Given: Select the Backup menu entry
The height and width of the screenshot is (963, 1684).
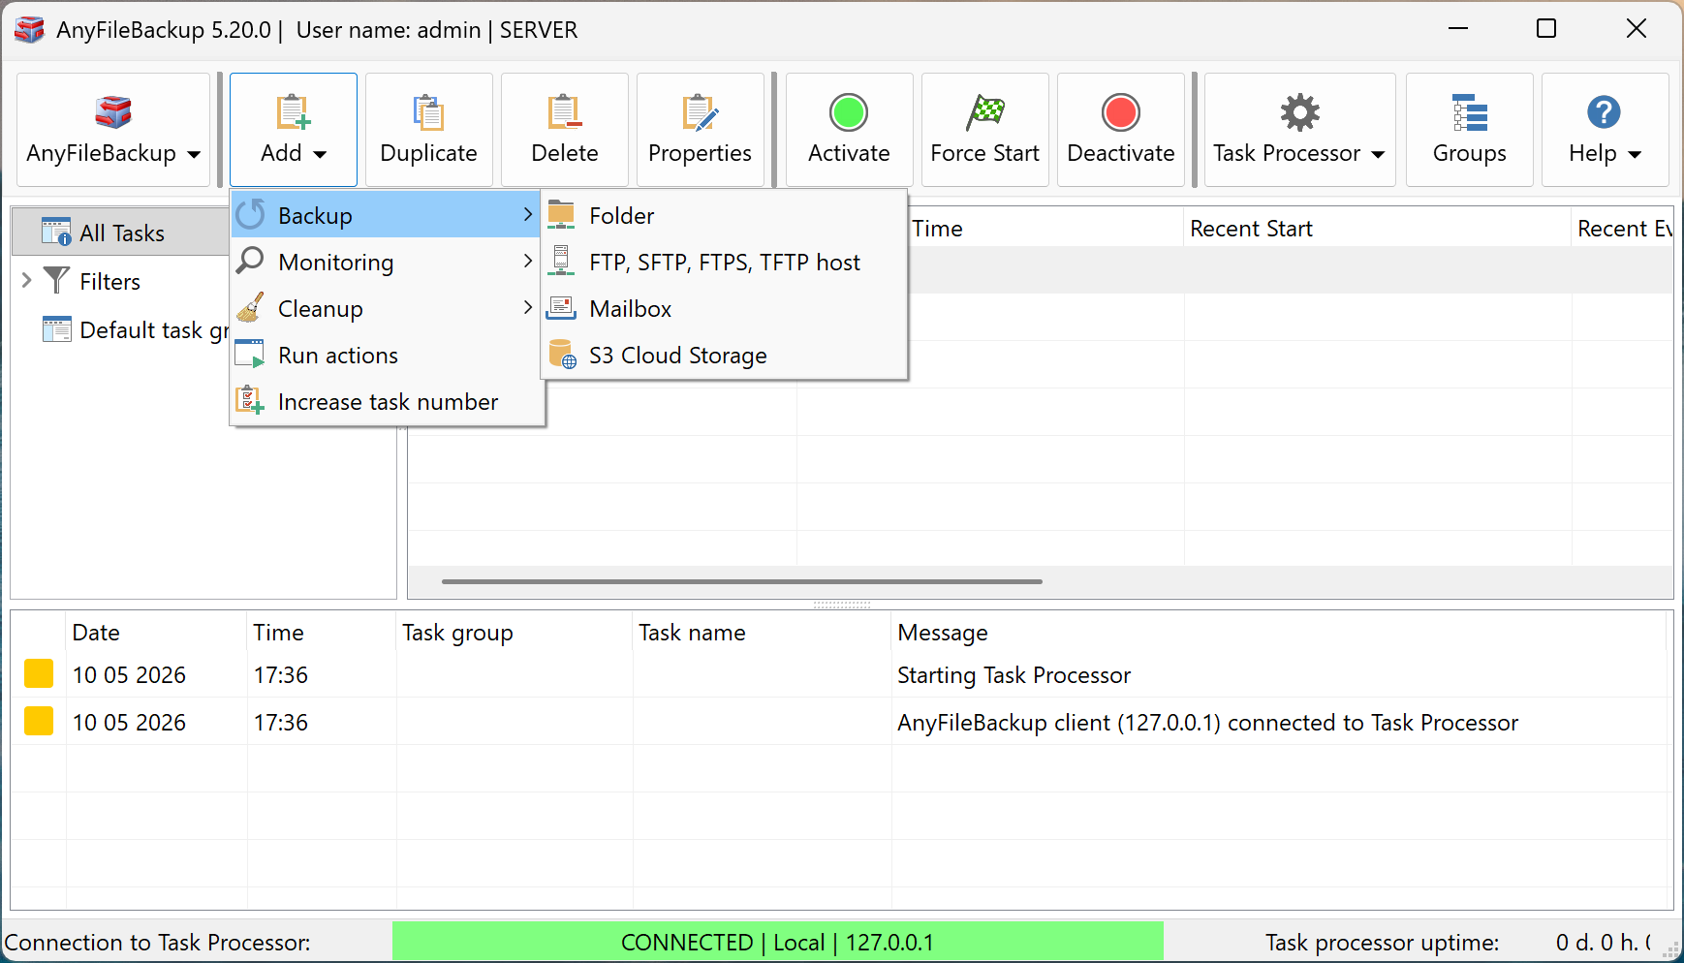Looking at the screenshot, I should point(386,215).
